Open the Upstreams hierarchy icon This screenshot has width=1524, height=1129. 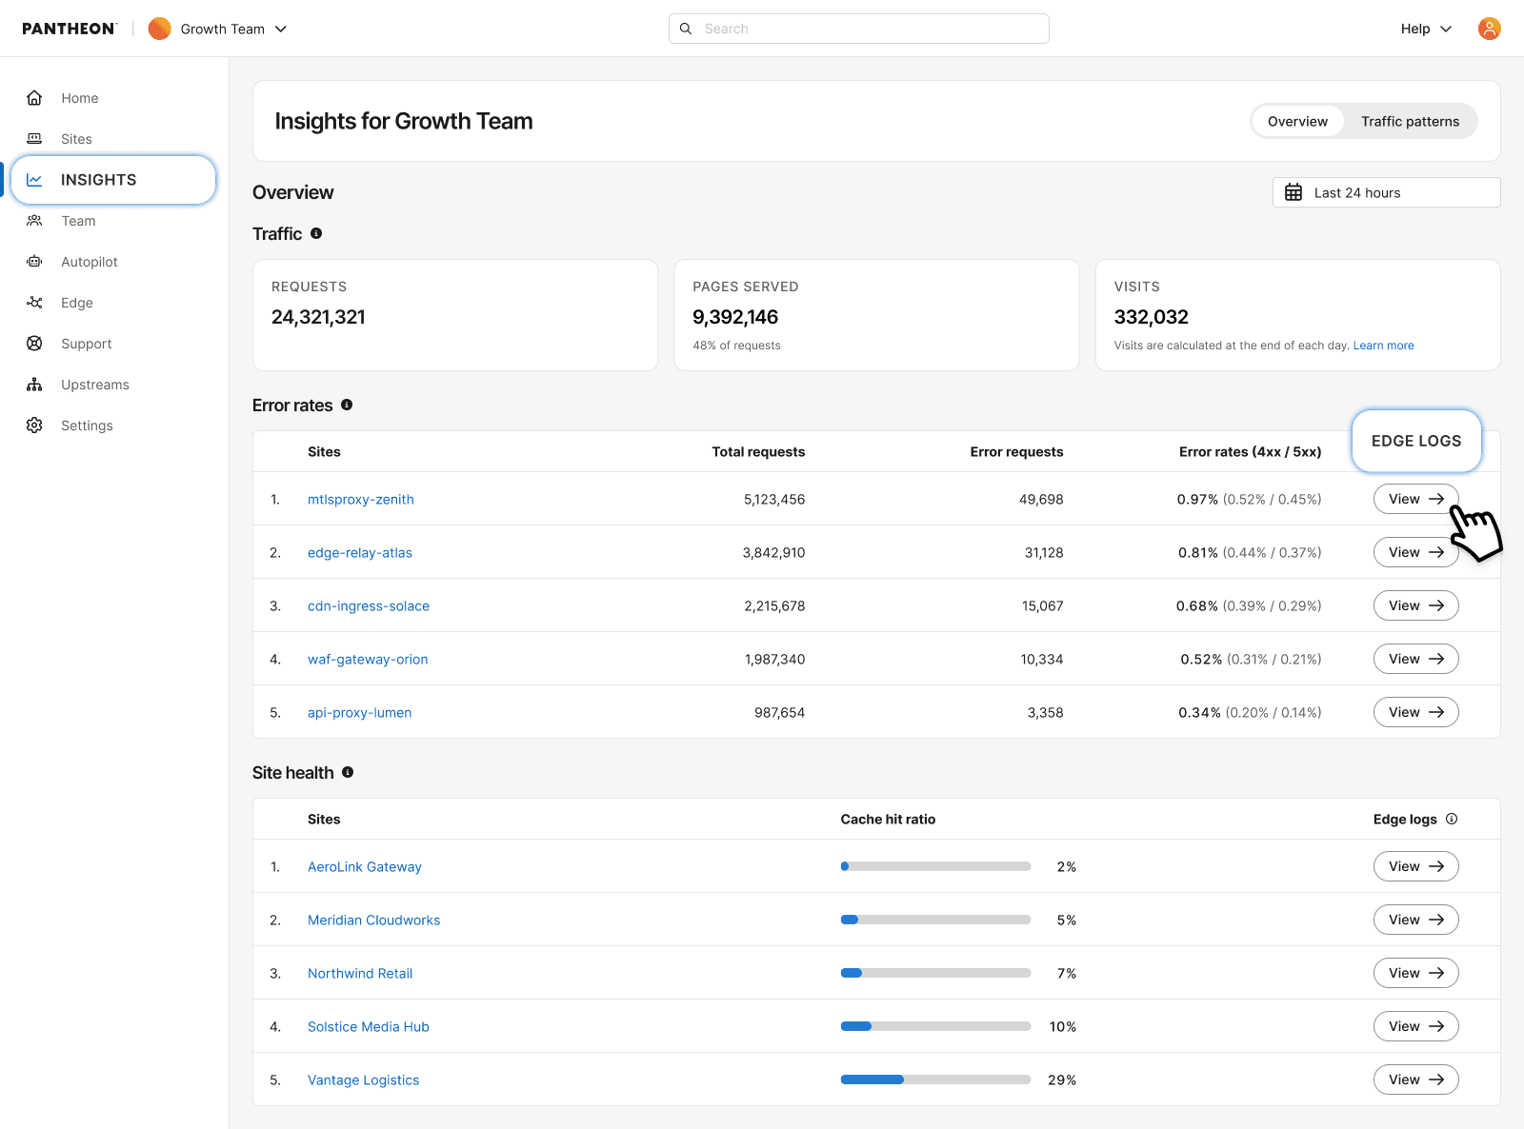point(34,385)
